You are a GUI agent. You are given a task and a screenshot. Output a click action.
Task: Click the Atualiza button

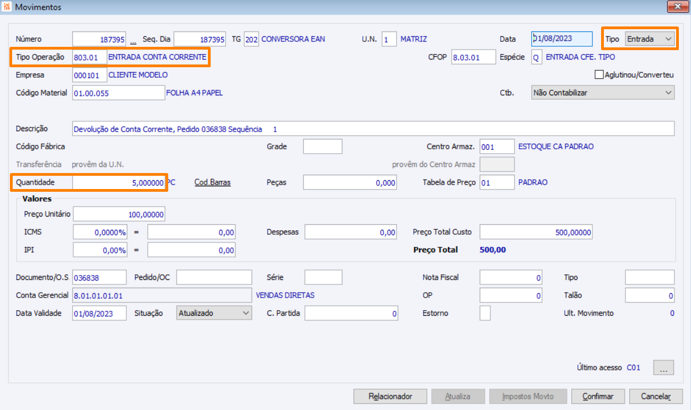coord(458,396)
